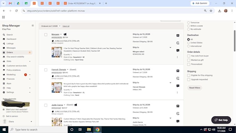
Task: Expand Ship to for Morgann order
Action: (170, 48)
